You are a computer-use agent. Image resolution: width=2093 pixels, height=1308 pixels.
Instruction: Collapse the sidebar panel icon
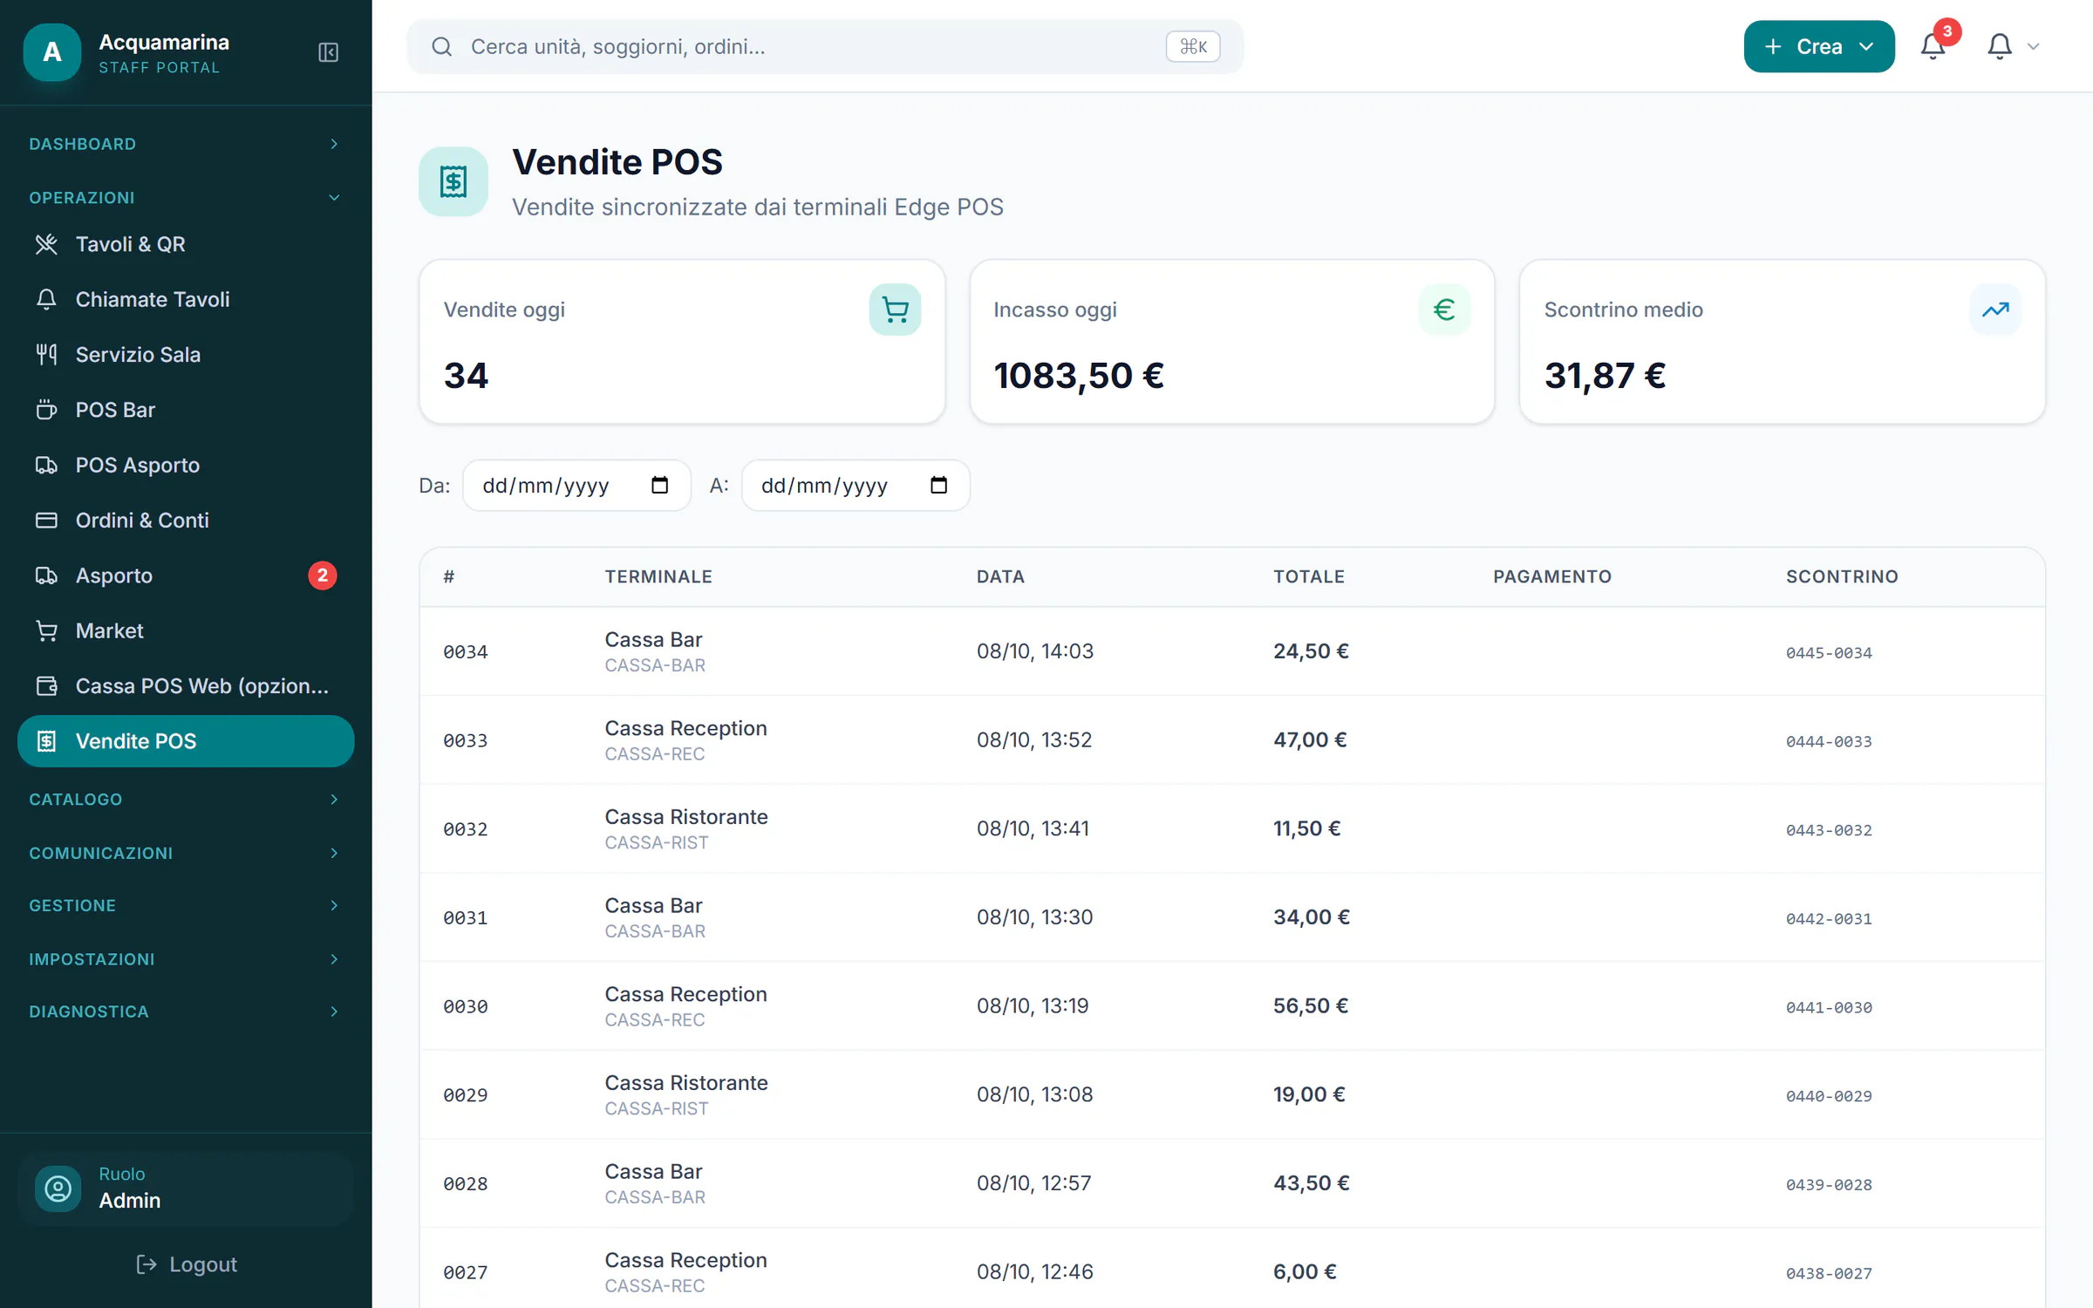[x=328, y=52]
